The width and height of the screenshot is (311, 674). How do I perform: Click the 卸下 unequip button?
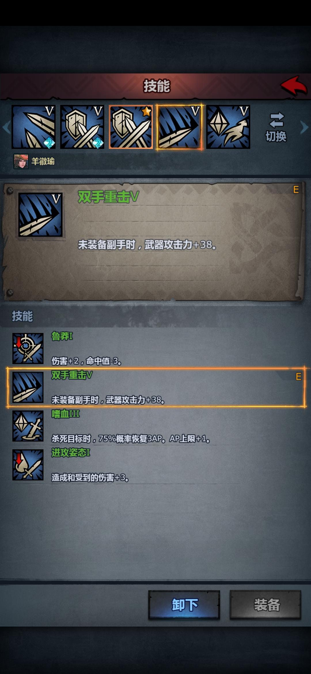[184, 605]
